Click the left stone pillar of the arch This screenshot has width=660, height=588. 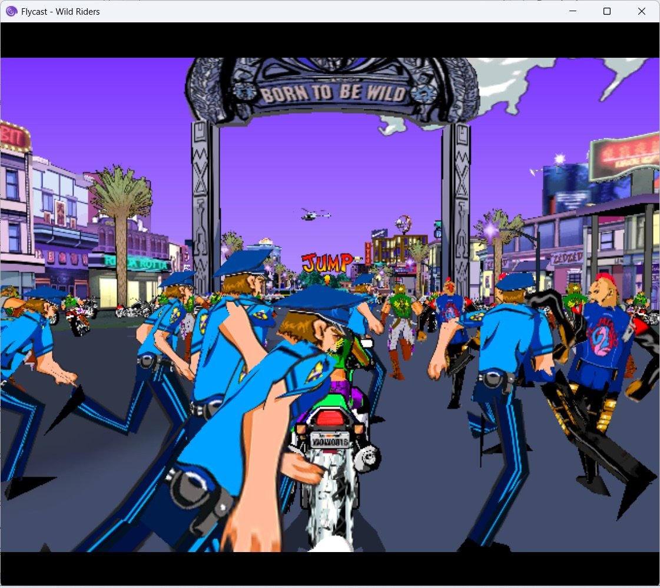[205, 200]
